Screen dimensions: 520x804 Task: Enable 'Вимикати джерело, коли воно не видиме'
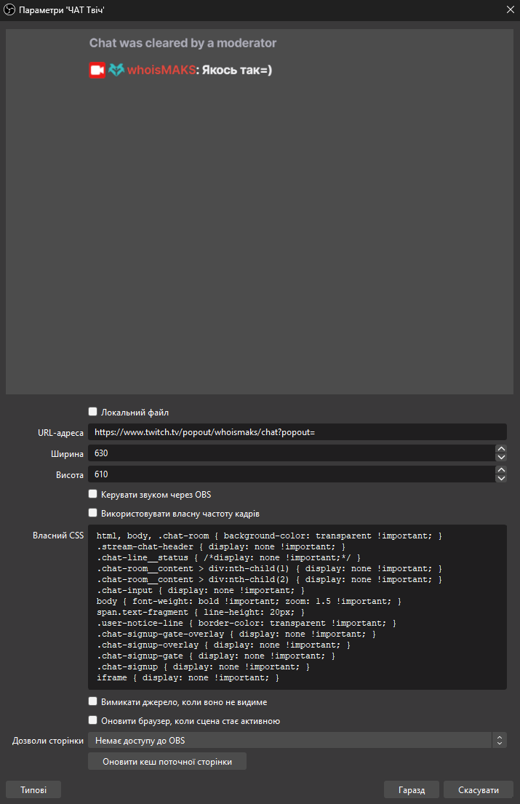[x=92, y=701]
